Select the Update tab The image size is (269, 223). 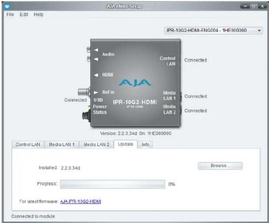[126, 144]
